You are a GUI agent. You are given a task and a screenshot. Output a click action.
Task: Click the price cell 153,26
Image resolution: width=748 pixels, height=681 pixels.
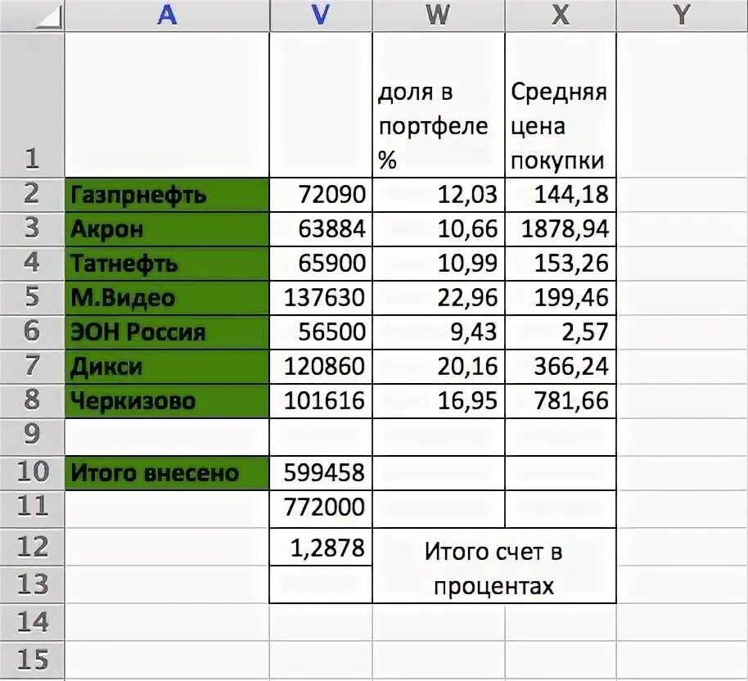click(561, 264)
